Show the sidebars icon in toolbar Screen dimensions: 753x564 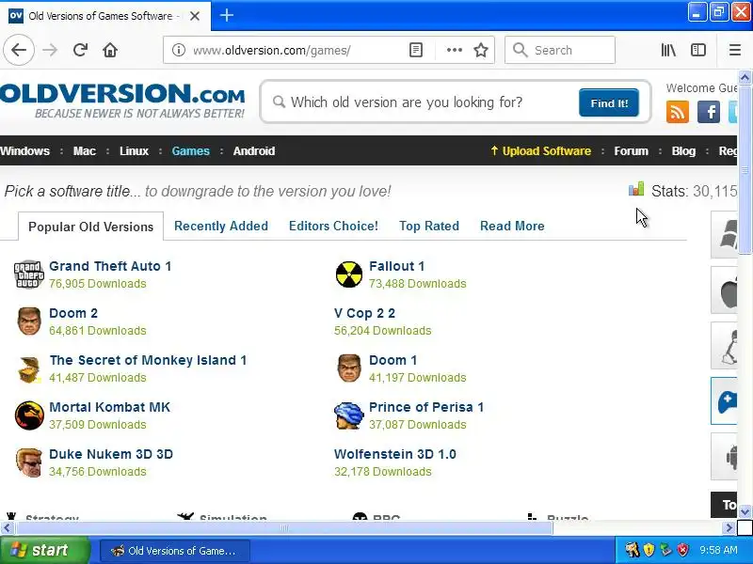point(698,50)
